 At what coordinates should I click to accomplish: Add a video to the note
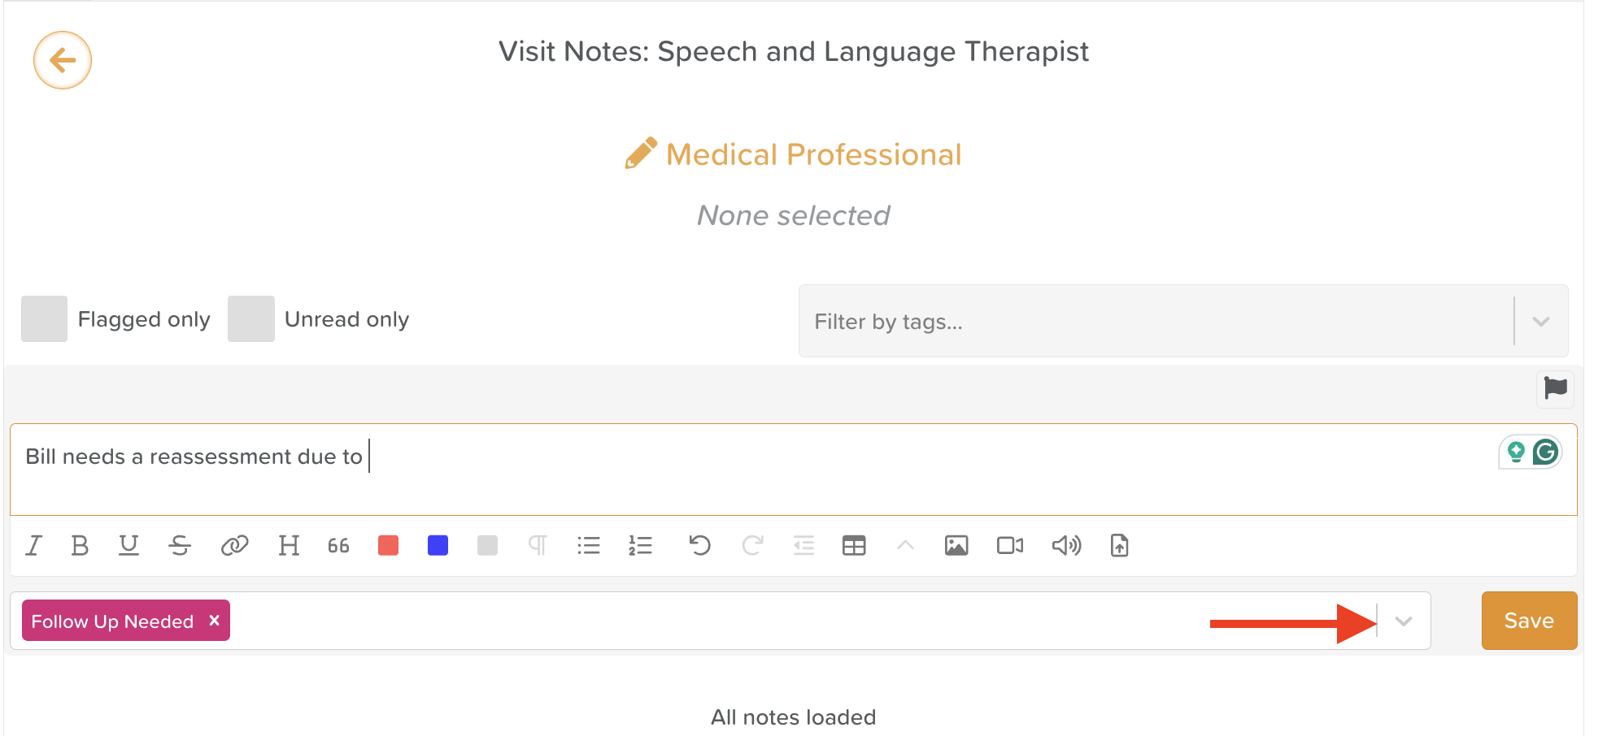click(1010, 545)
